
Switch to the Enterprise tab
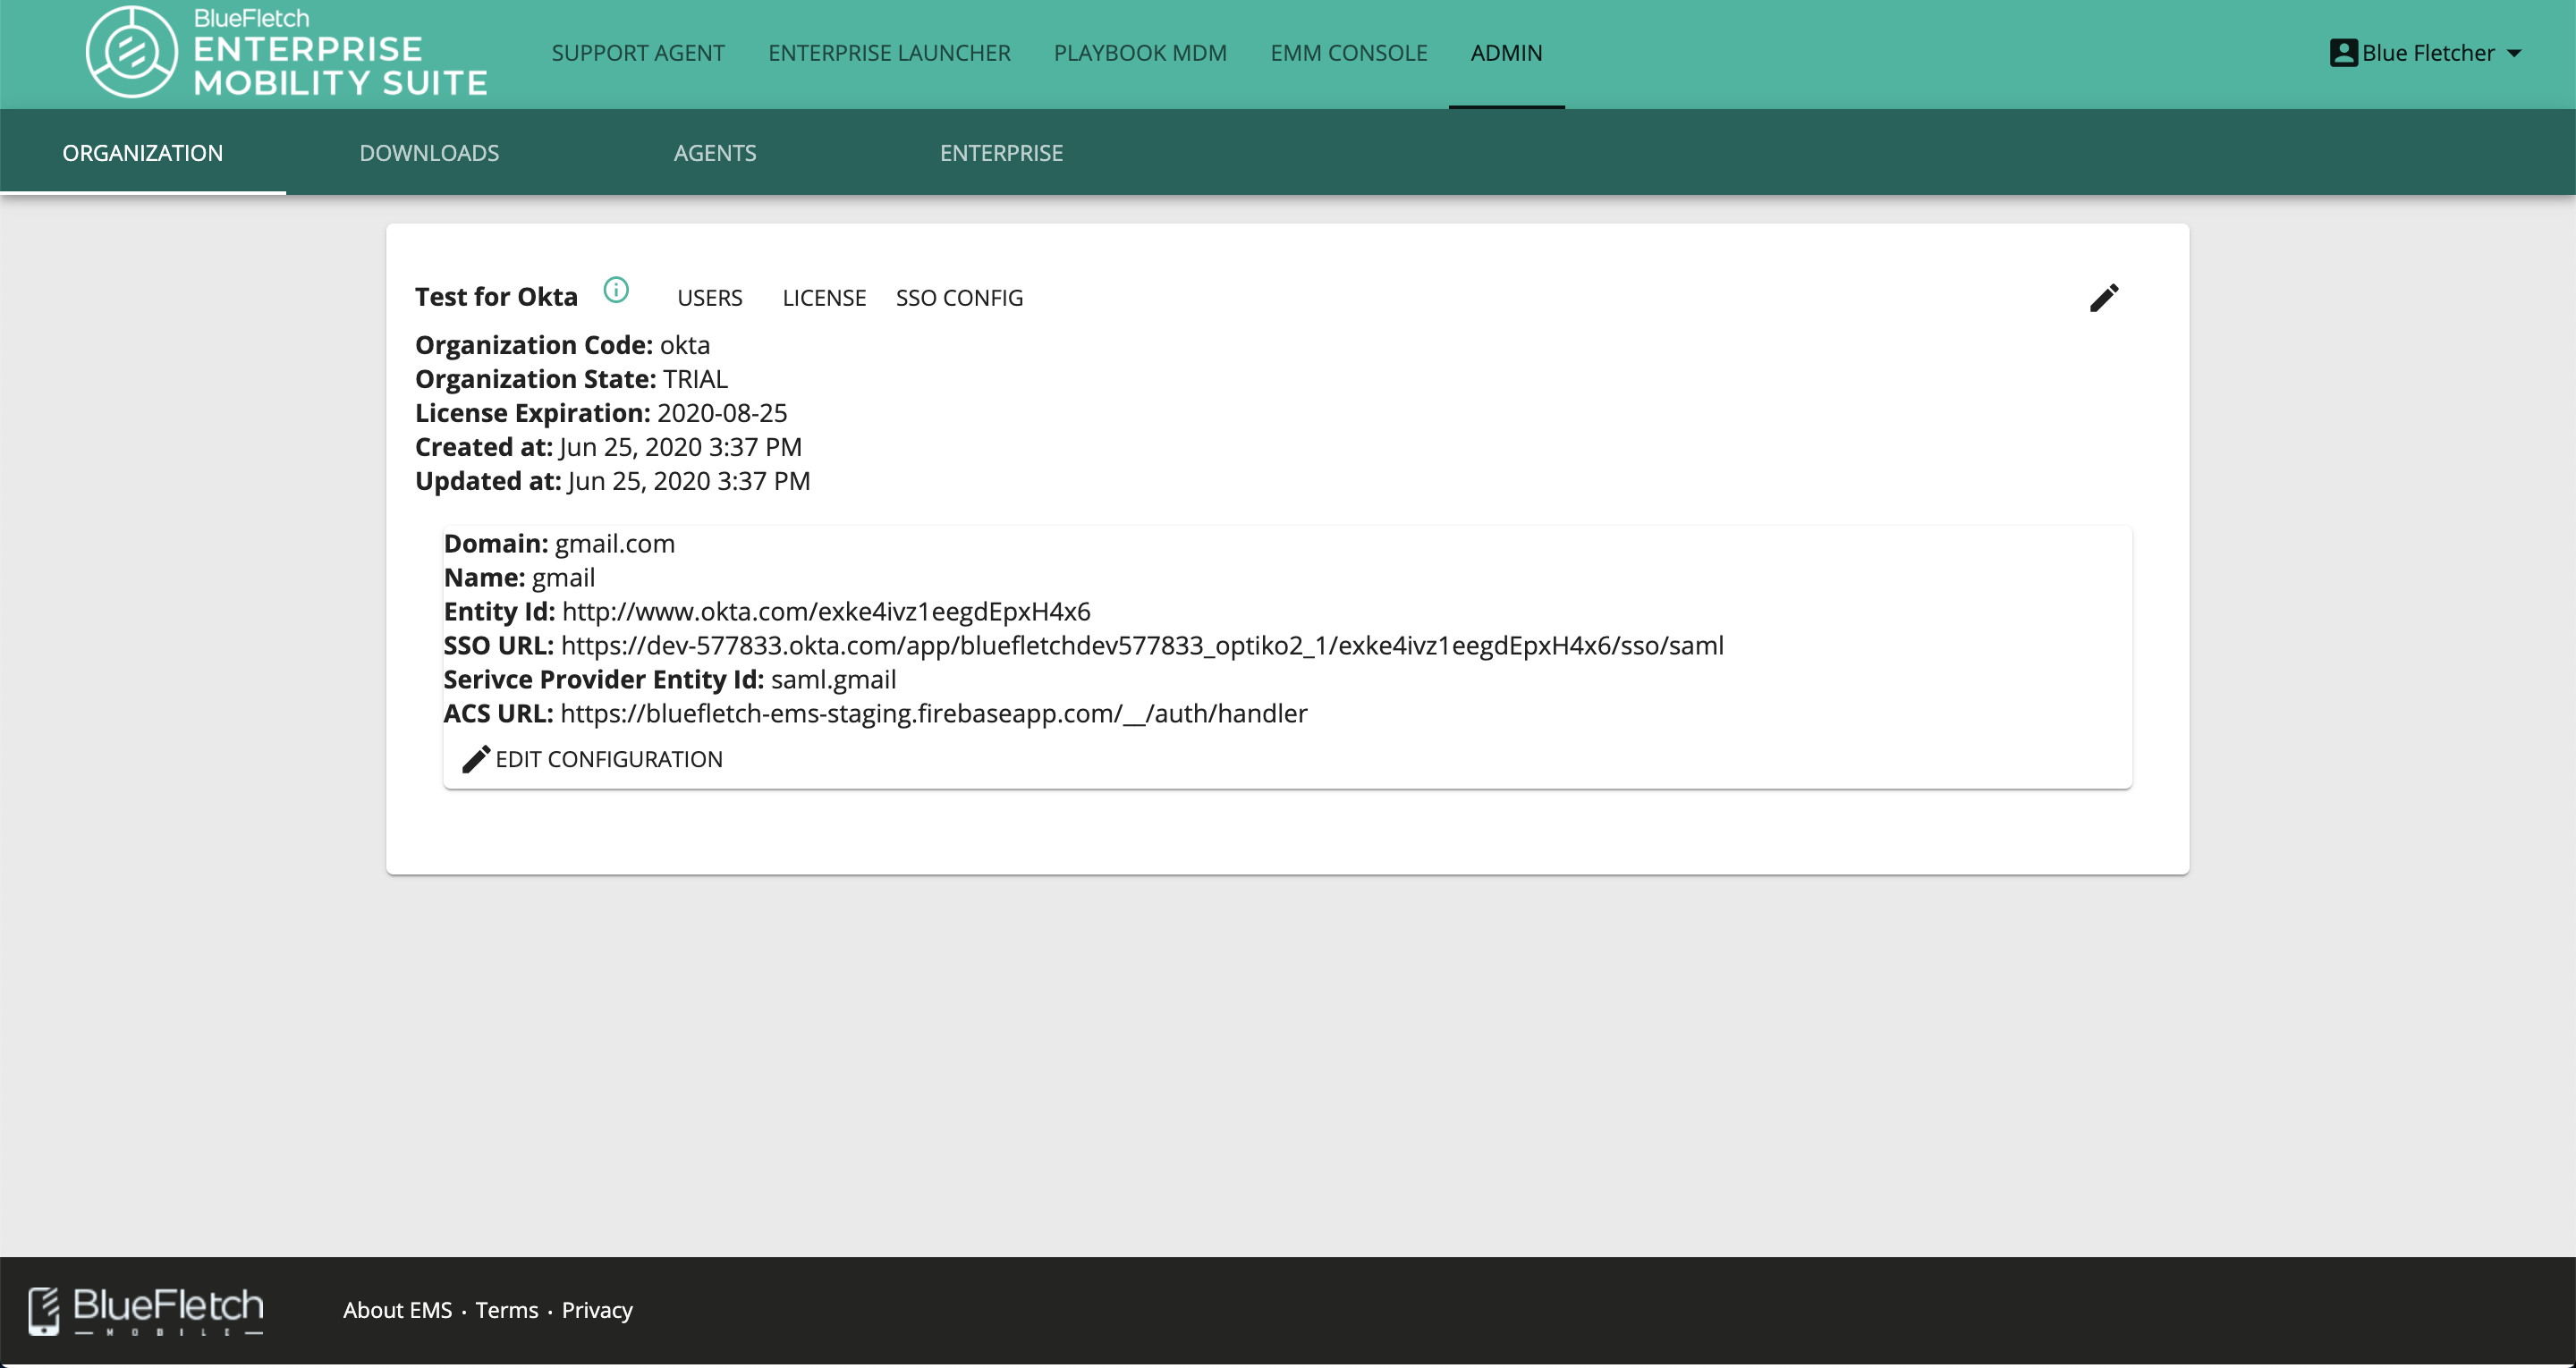point(1001,153)
